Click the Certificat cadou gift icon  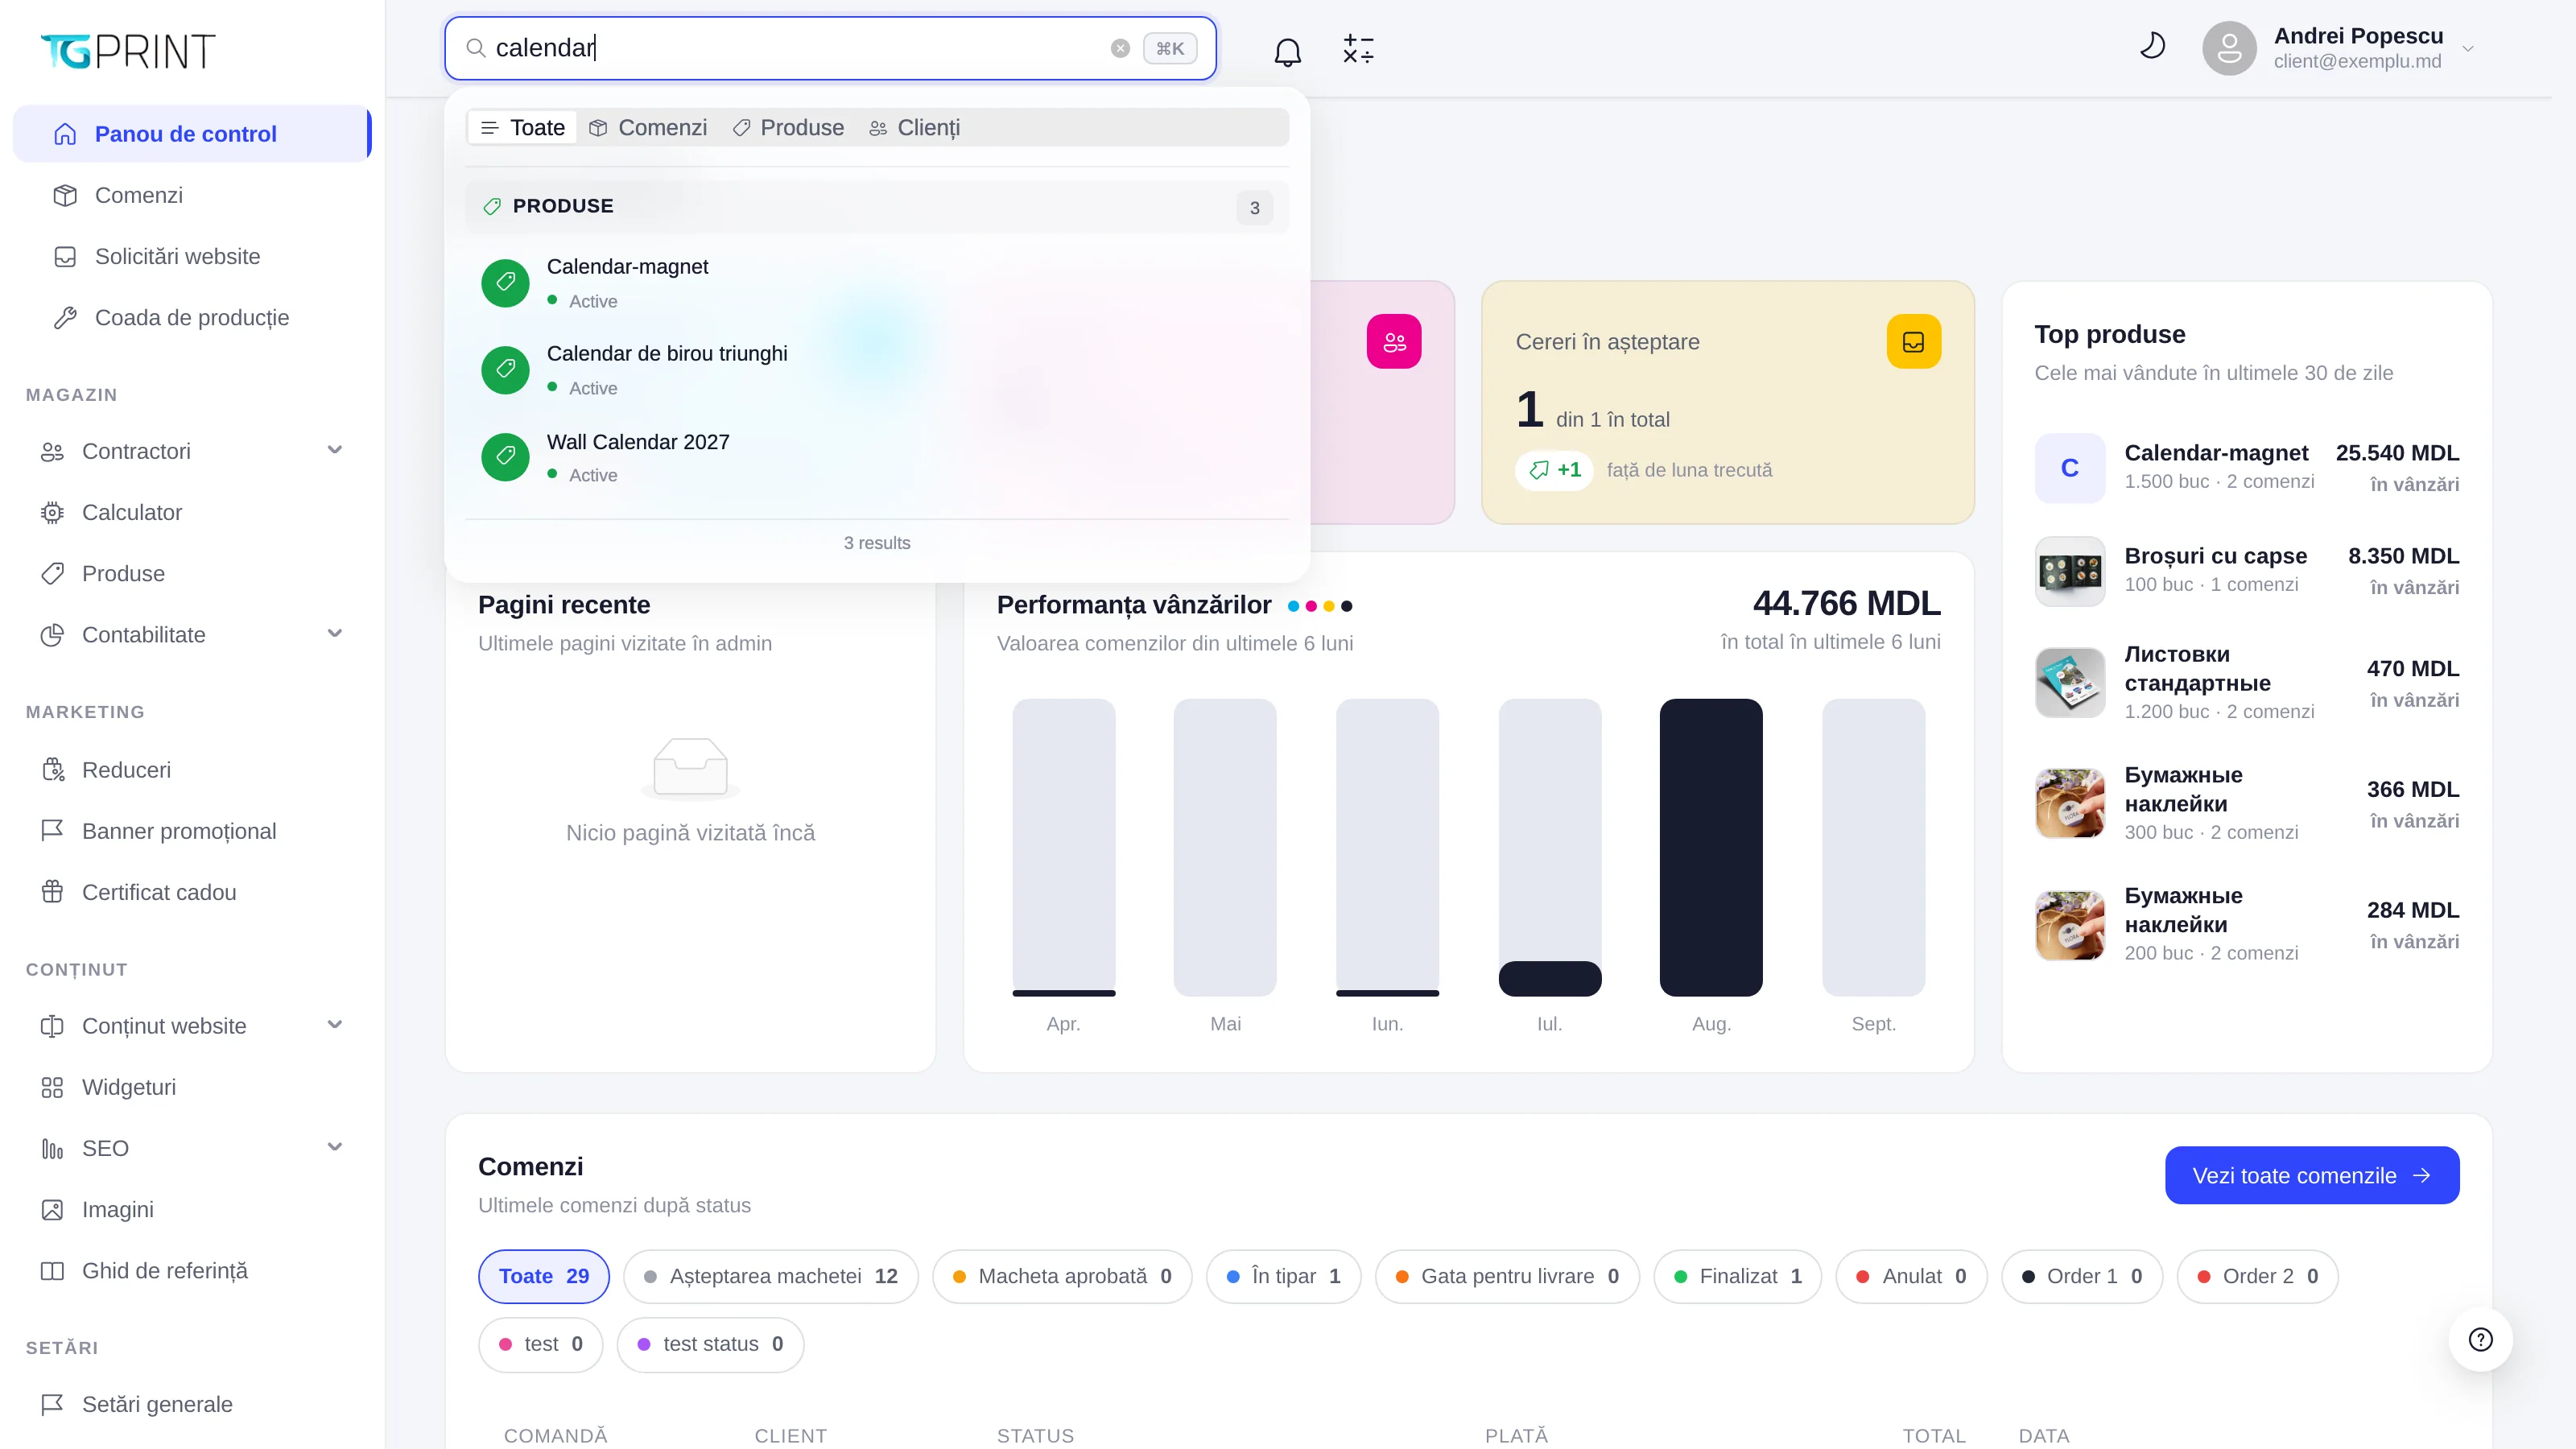[52, 892]
